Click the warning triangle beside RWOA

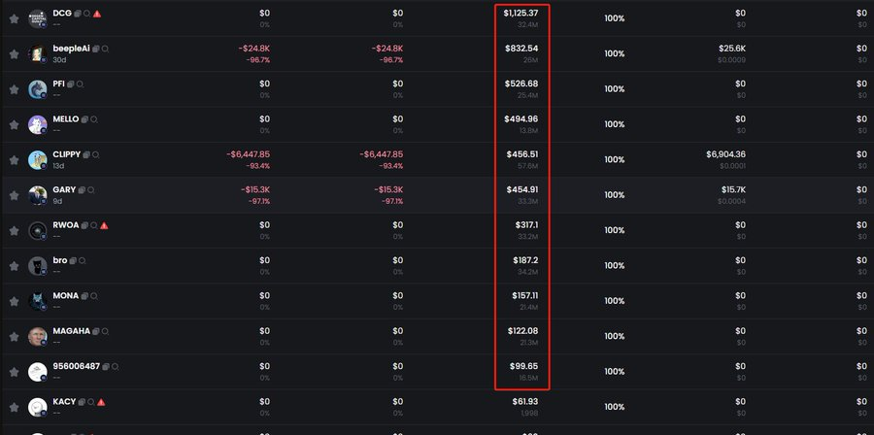pos(104,225)
